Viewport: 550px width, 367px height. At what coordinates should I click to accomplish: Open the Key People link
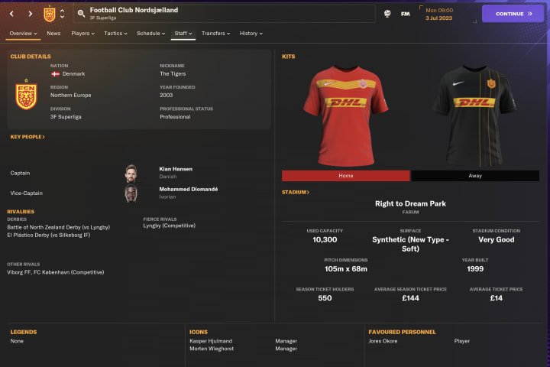(x=27, y=137)
